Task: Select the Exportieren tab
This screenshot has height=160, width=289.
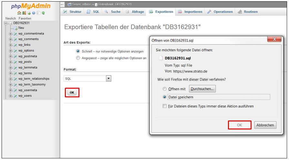Action: (x=161, y=12)
